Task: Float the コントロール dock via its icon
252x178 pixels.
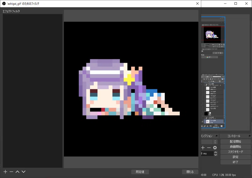Action: [x=249, y=136]
